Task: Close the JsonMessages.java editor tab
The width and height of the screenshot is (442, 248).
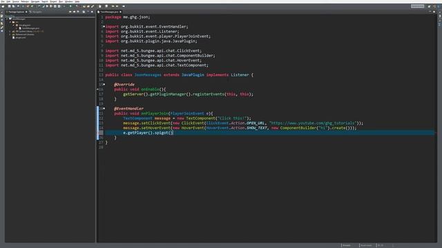Action: click(x=121, y=12)
